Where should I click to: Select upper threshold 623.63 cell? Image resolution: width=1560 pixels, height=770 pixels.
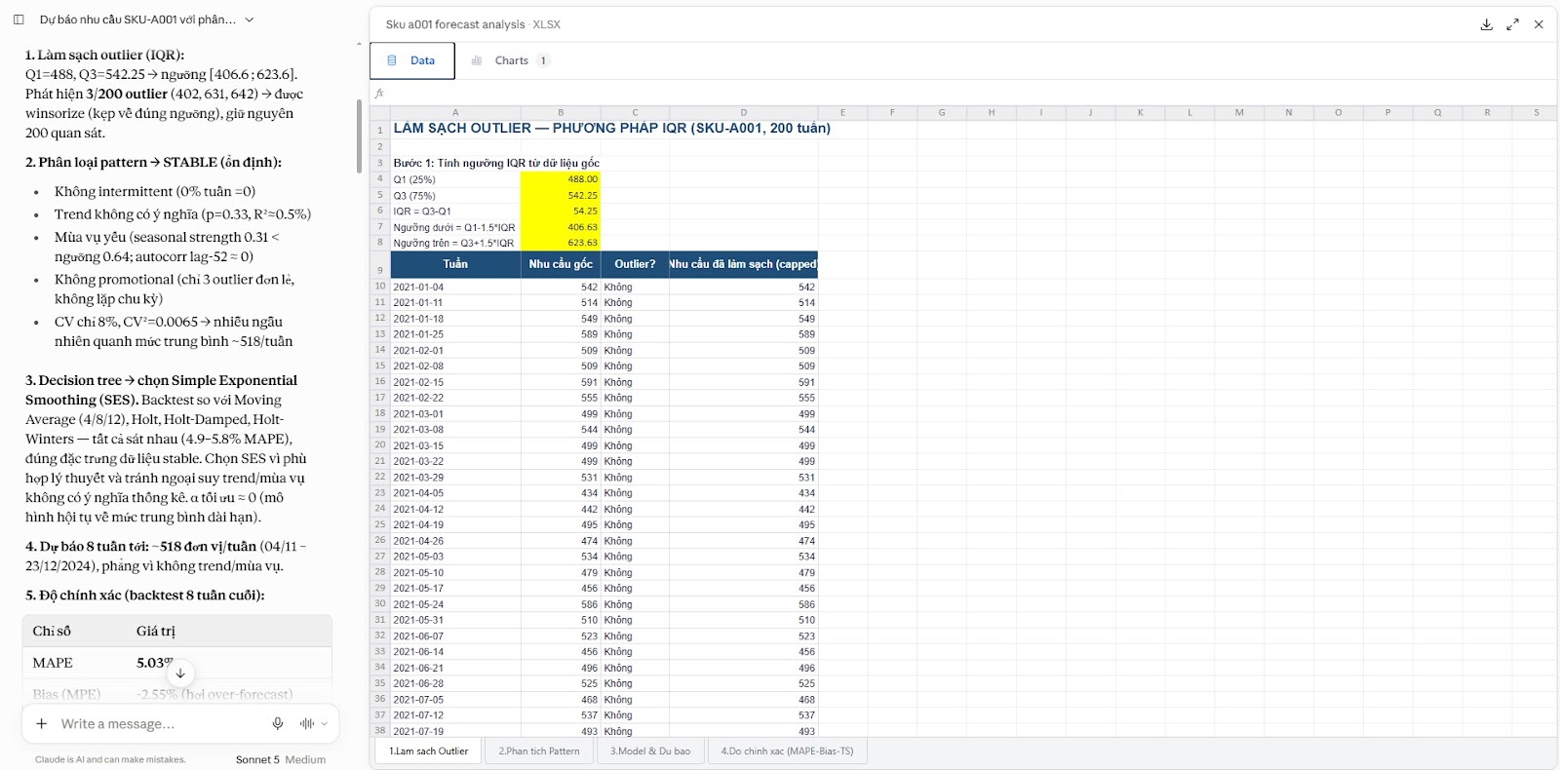click(x=561, y=243)
